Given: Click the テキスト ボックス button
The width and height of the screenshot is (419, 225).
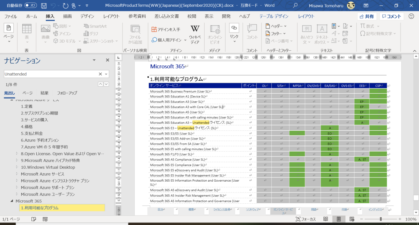Looking at the screenshot, I should (322, 35).
